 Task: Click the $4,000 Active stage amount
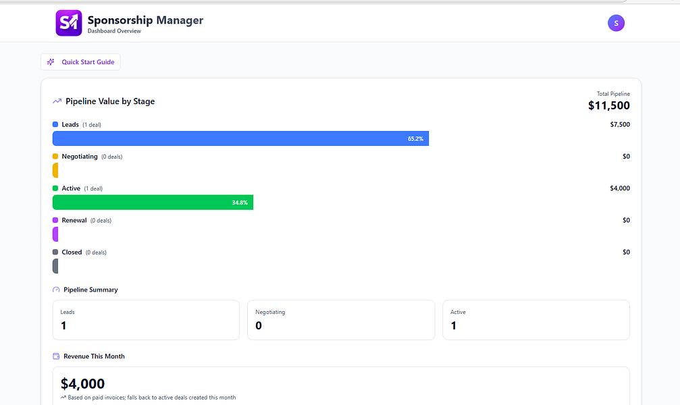point(620,188)
